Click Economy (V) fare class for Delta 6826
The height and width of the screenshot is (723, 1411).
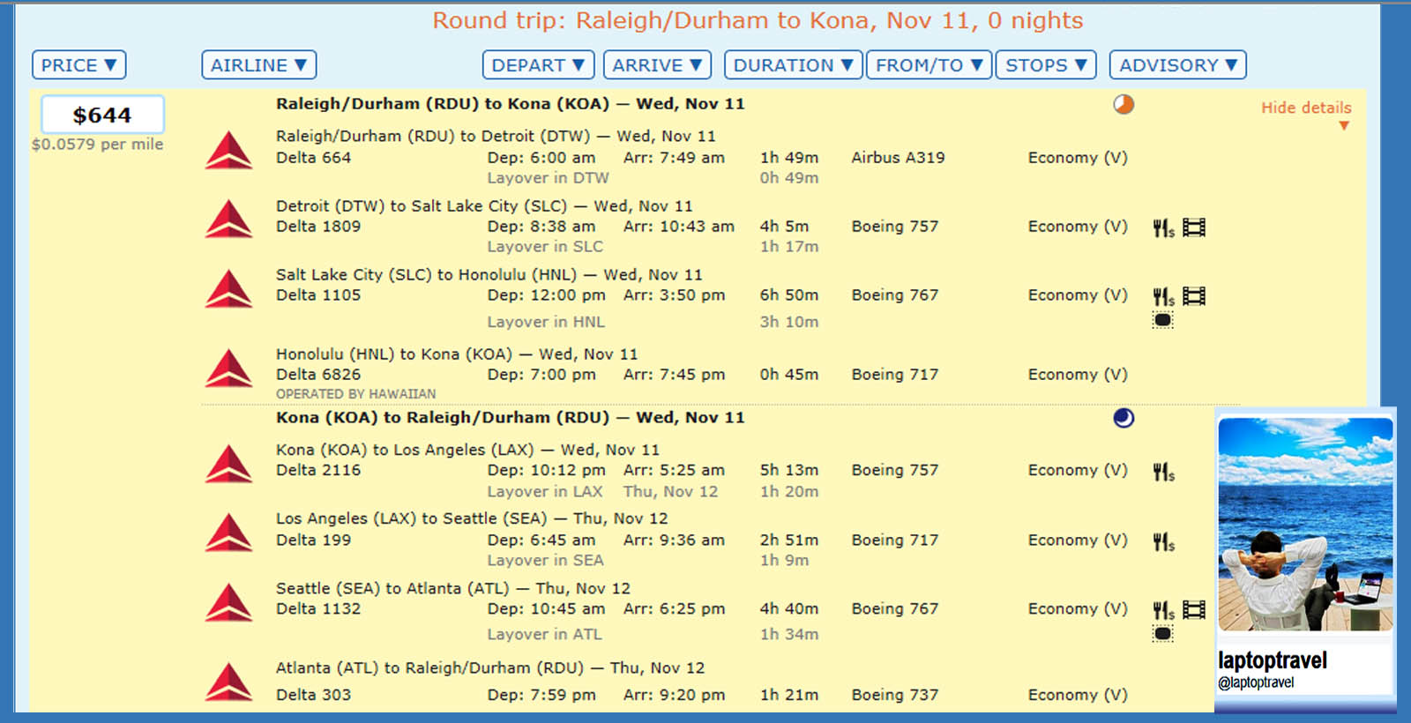1078,375
